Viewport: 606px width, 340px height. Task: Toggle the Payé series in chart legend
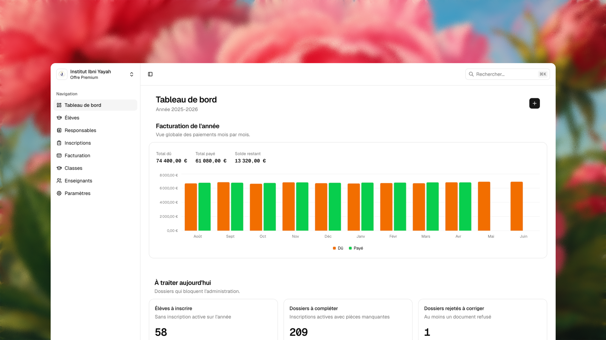click(x=356, y=248)
